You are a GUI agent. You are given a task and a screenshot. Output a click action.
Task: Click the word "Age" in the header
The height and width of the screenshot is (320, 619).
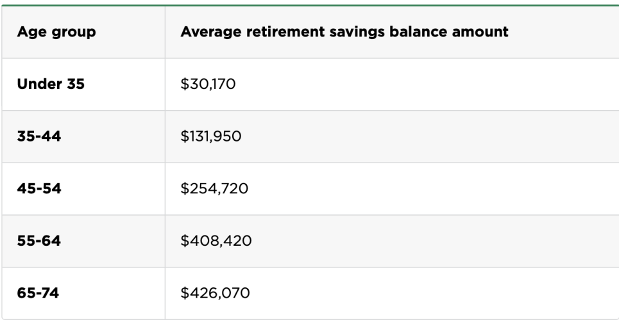pyautogui.click(x=30, y=32)
